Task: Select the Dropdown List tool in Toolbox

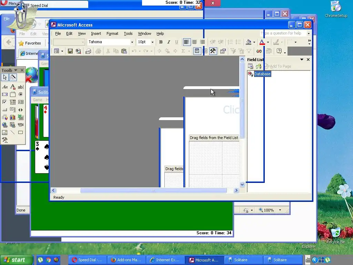Action: 13,102
